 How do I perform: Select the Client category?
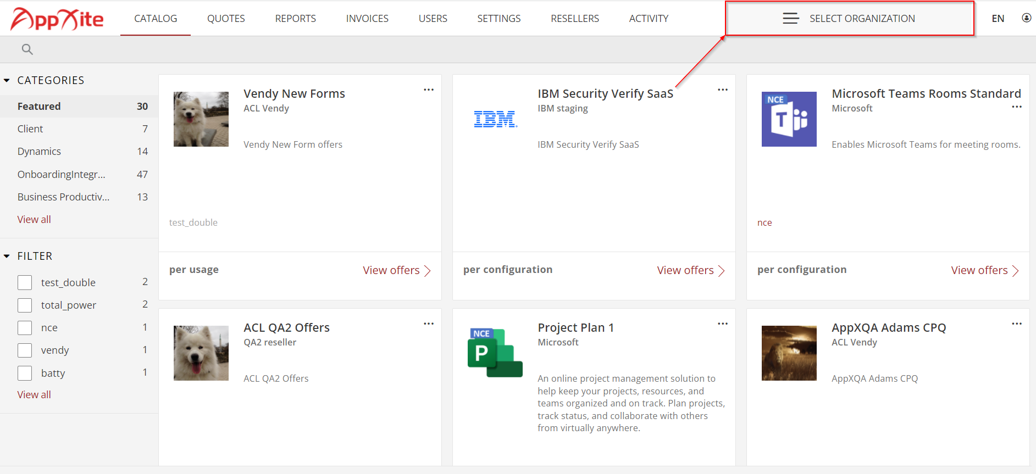pos(79,129)
